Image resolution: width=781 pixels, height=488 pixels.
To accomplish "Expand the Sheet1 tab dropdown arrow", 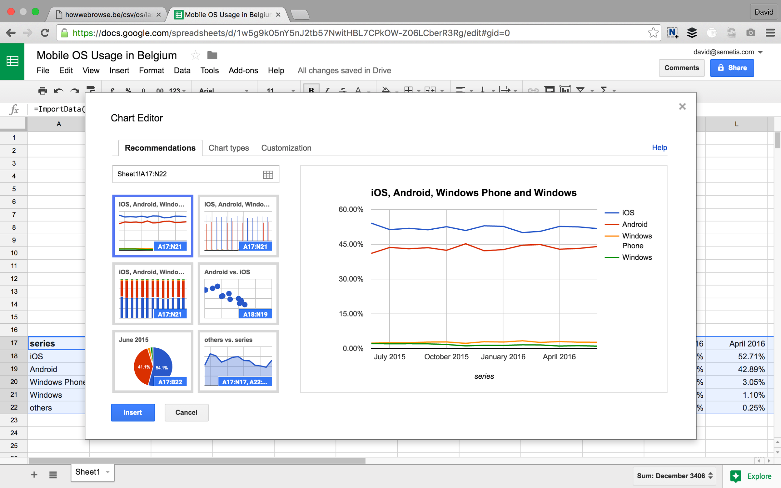I will (108, 472).
